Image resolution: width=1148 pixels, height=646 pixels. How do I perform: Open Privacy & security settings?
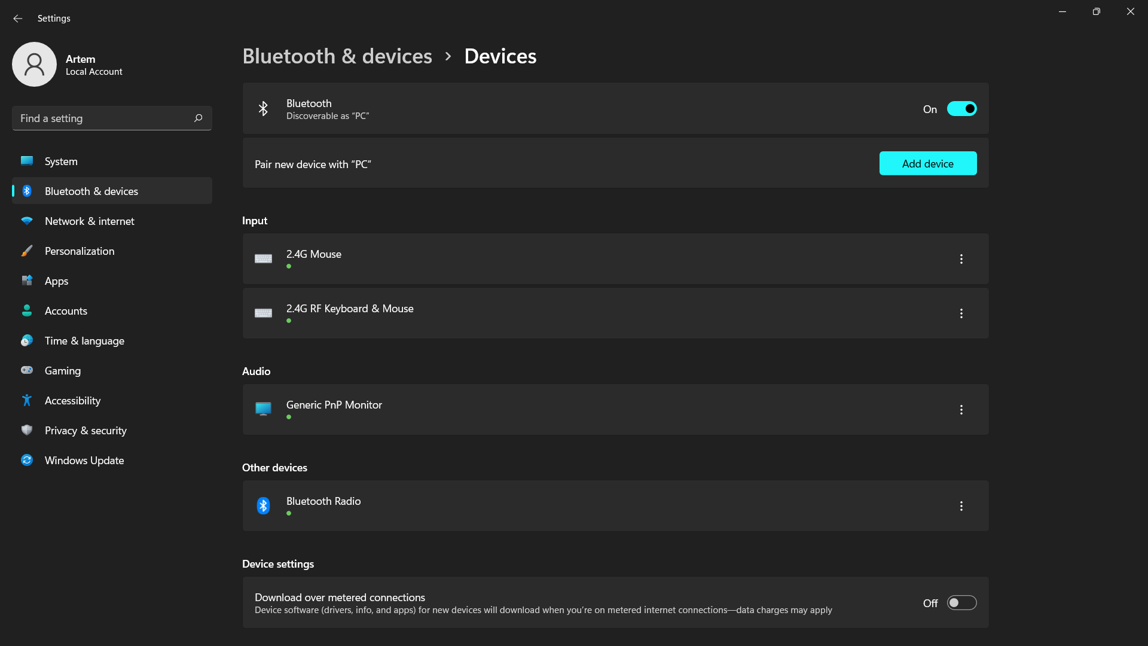coord(112,430)
